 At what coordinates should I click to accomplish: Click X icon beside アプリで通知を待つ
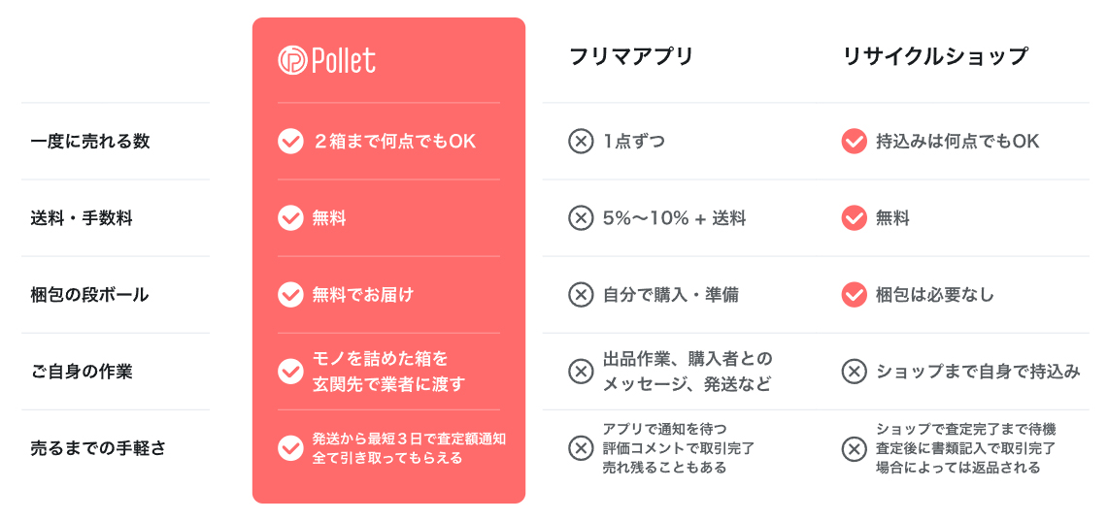[581, 447]
